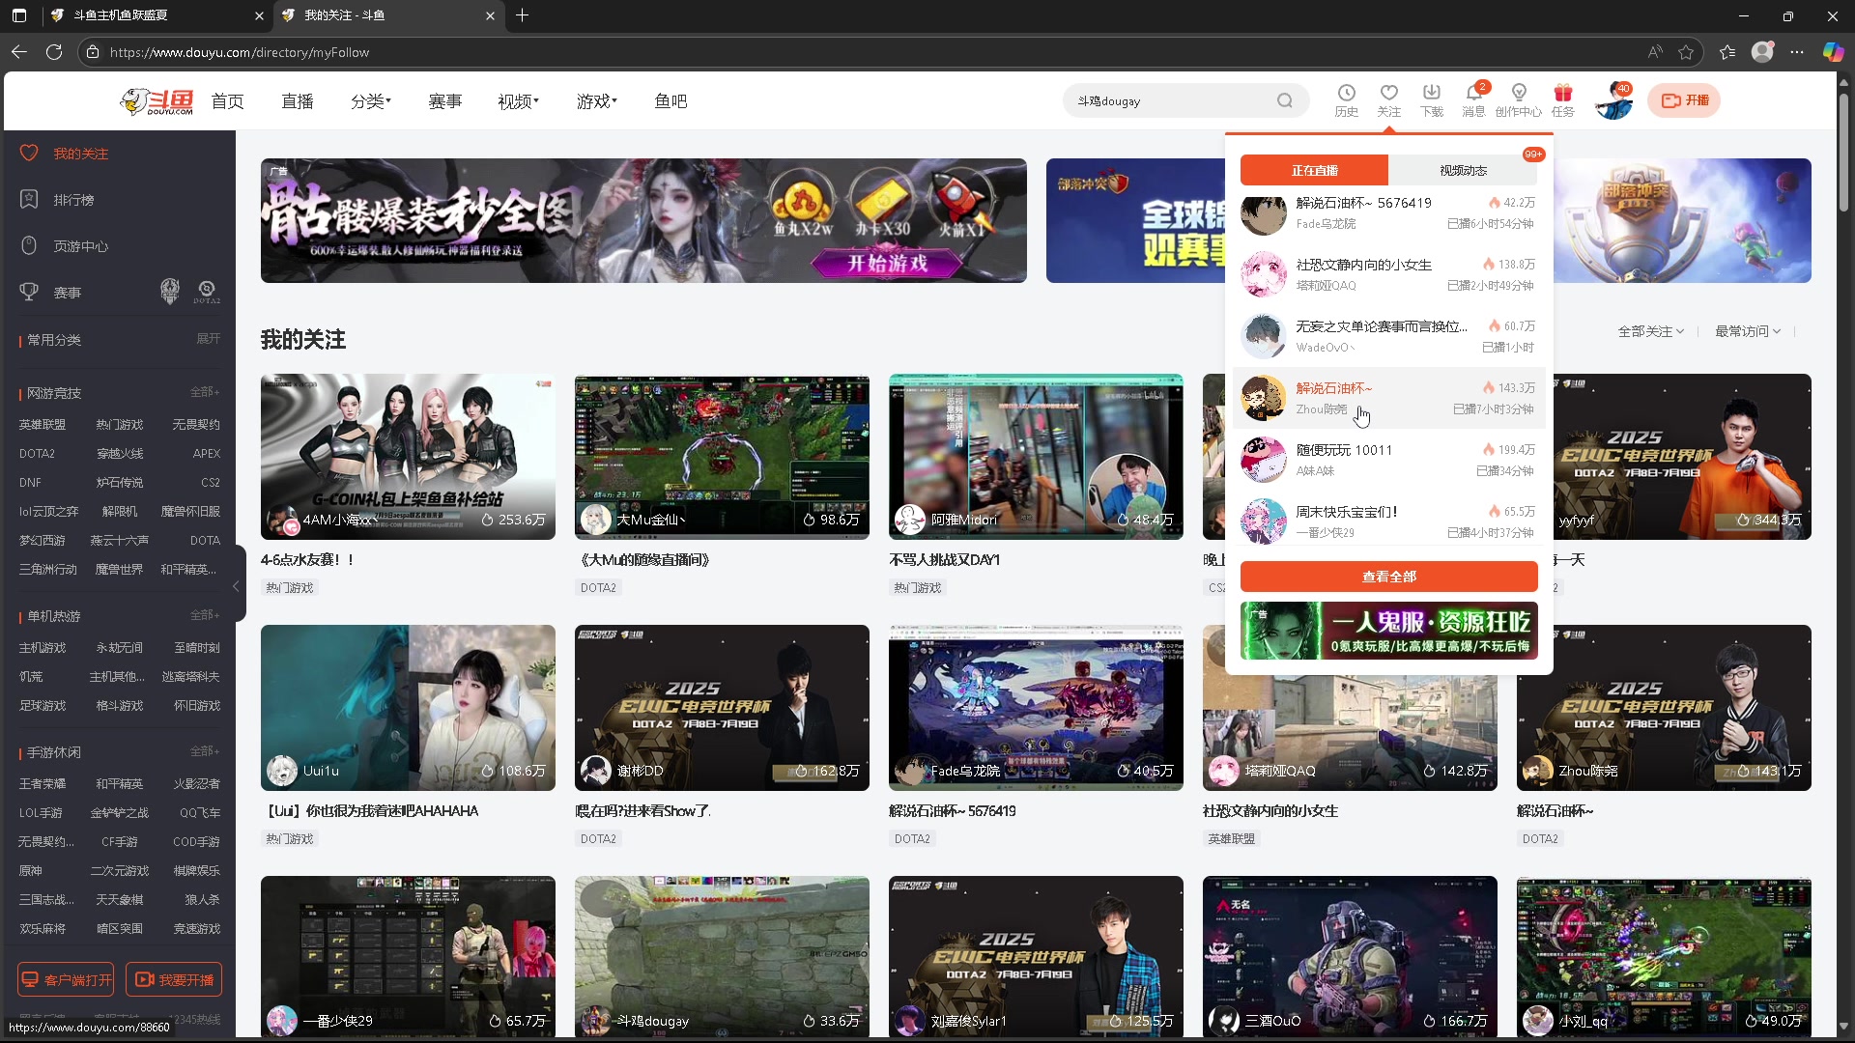The width and height of the screenshot is (1855, 1043).
Task: Open Zhou陈尧 stream in follow popup
Action: 1388,398
